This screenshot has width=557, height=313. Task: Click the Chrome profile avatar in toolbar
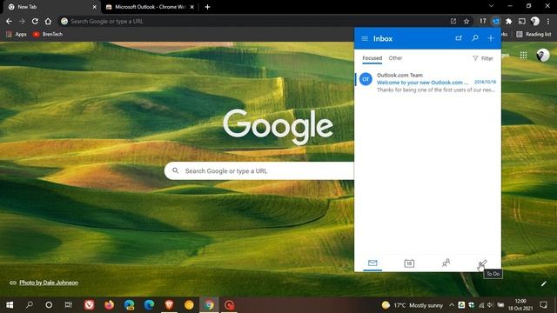coord(535,21)
